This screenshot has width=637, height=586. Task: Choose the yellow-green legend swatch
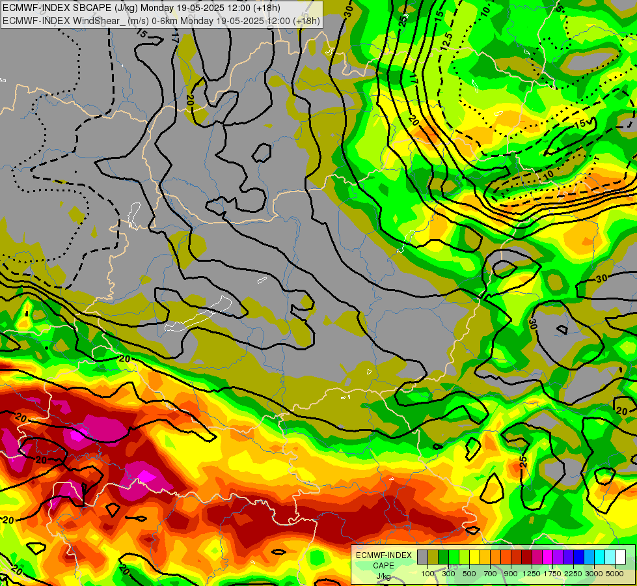[x=465, y=557]
